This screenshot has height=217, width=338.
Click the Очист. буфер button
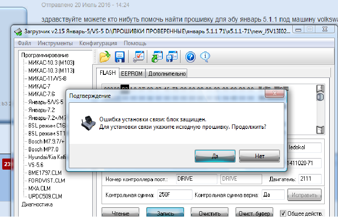pos(254,213)
